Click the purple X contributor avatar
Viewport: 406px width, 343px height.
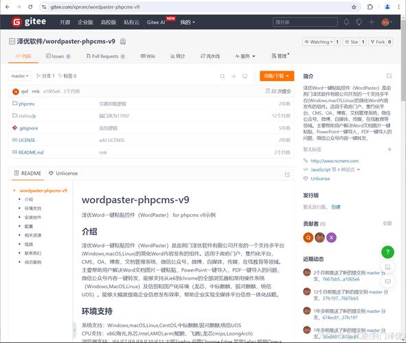pos(331,237)
